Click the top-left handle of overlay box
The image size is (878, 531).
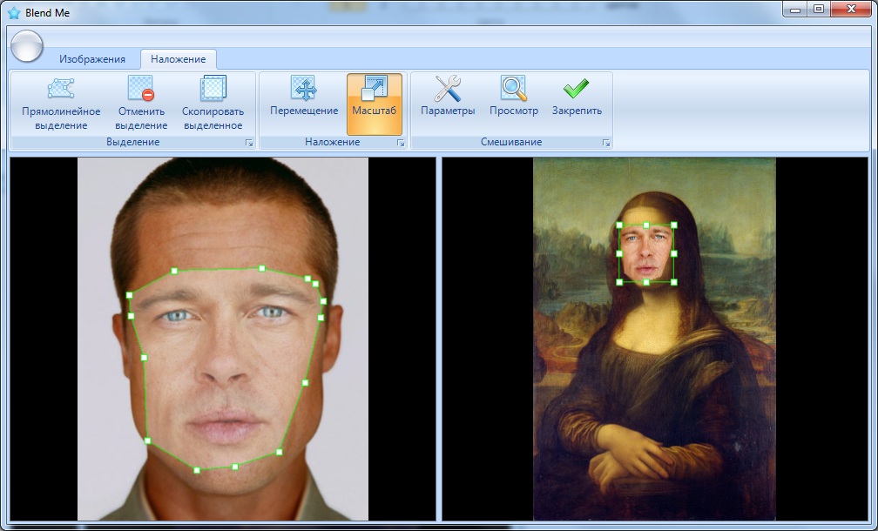click(x=619, y=225)
